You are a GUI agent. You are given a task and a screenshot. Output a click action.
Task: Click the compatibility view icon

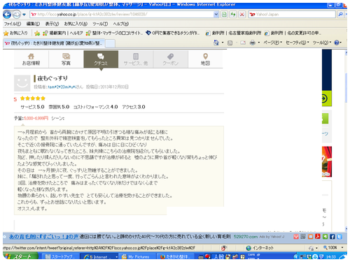pos(224,15)
